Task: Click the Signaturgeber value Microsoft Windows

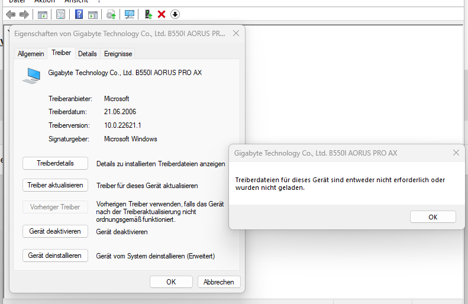Action: 130,139
